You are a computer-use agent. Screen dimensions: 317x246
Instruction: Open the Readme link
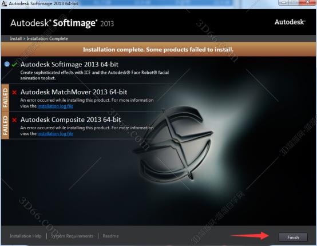pyautogui.click(x=110, y=236)
